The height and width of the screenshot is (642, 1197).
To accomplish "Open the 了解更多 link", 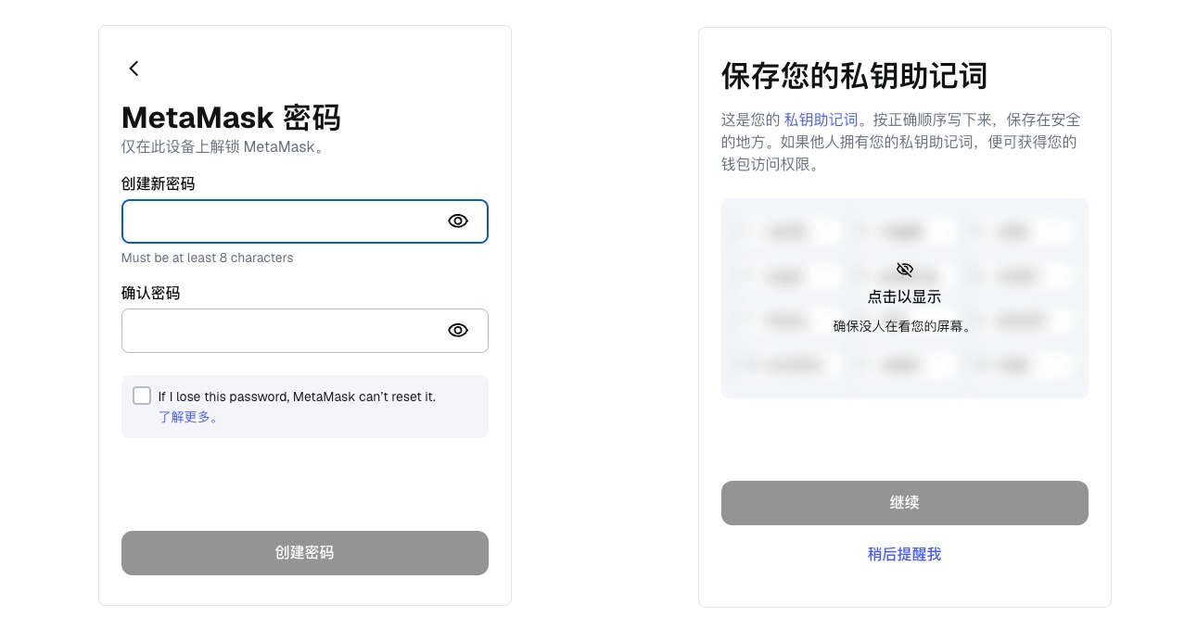I will (x=189, y=417).
